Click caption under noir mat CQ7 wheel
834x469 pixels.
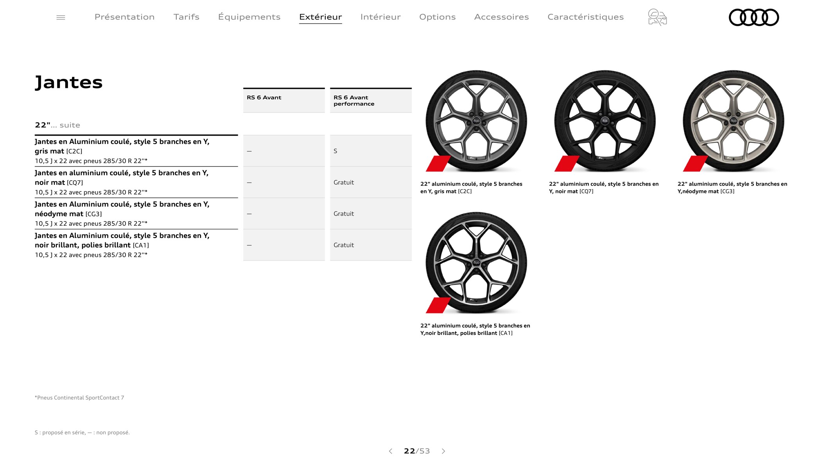click(604, 188)
